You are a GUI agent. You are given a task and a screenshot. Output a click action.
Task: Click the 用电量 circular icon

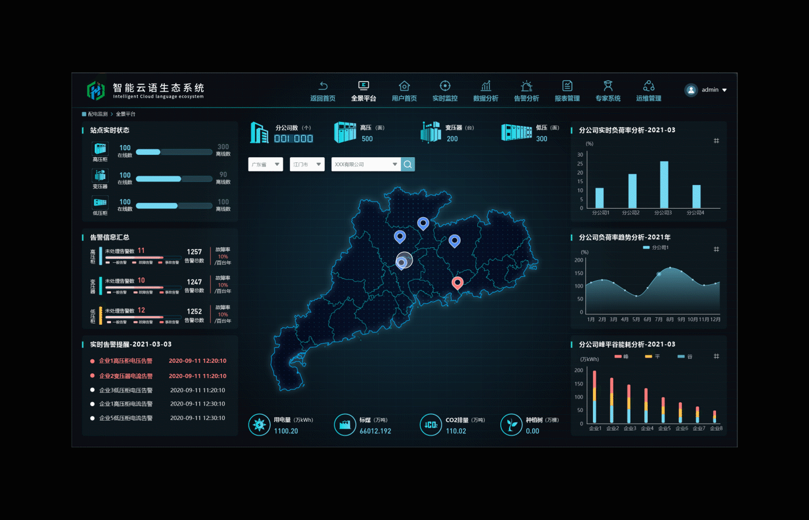click(259, 425)
